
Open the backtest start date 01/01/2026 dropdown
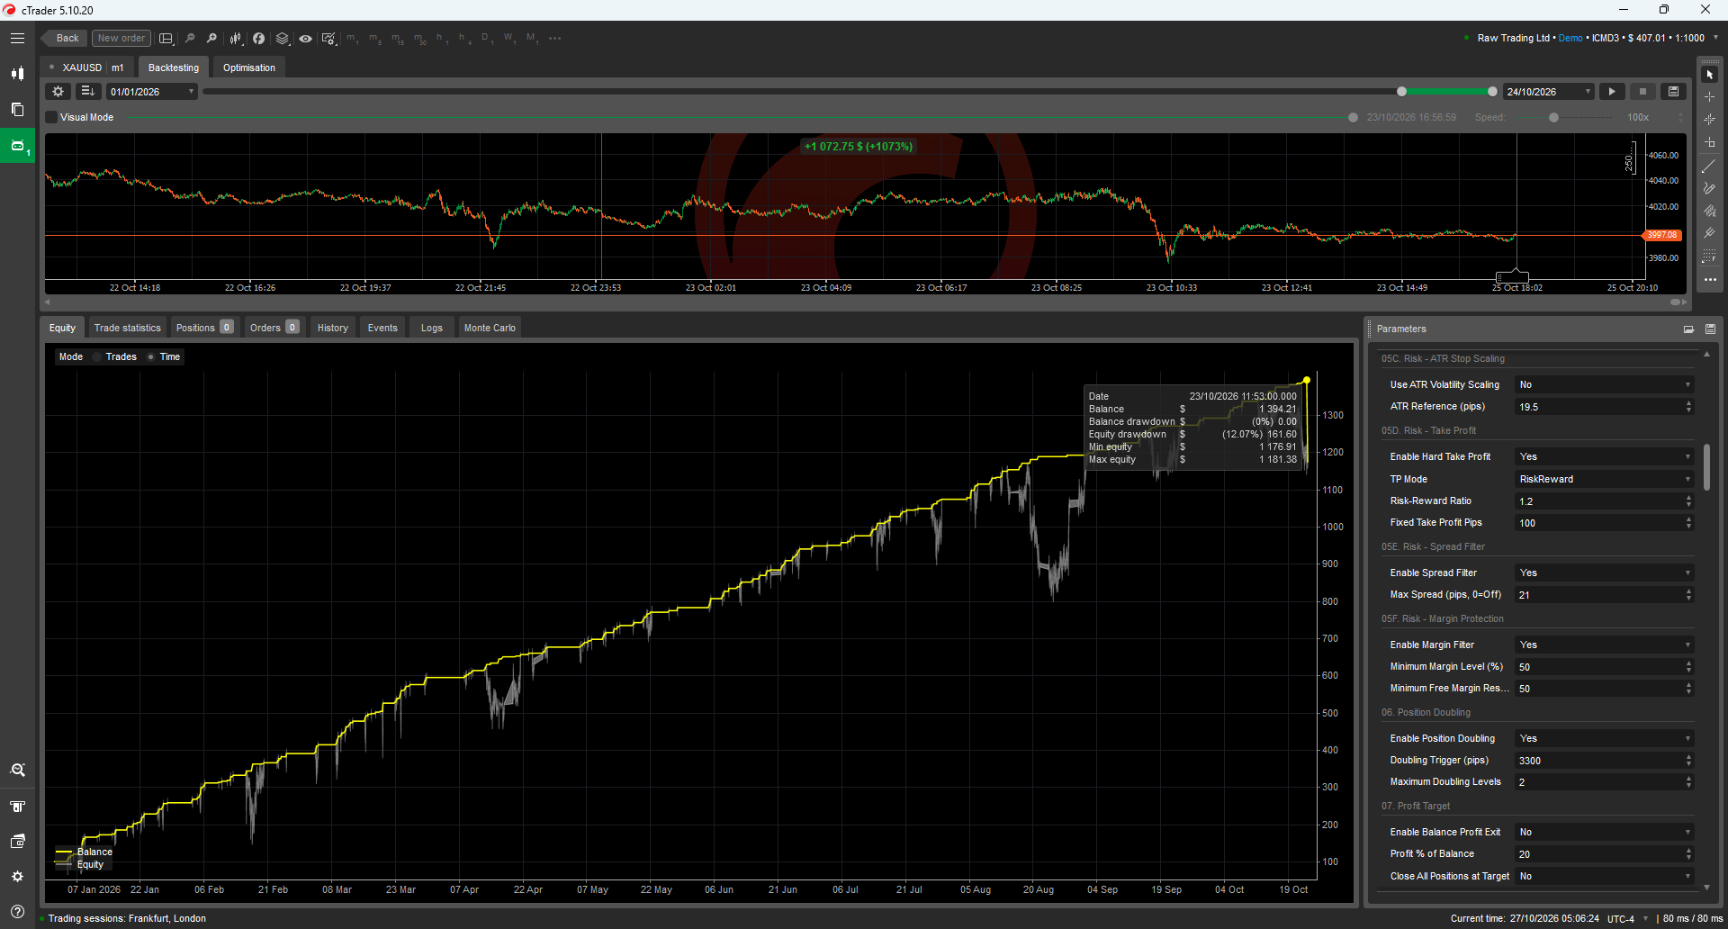click(151, 92)
